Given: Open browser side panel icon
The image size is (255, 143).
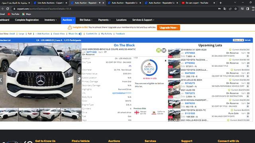Looking at the screenshot, I should coord(247,9).
